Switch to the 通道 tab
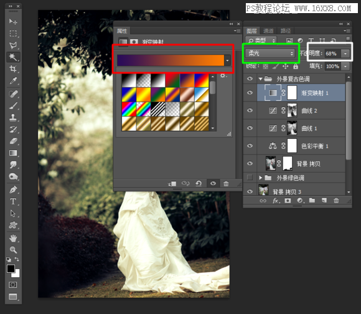Viewport: 361px width, 314px height. 268,31
